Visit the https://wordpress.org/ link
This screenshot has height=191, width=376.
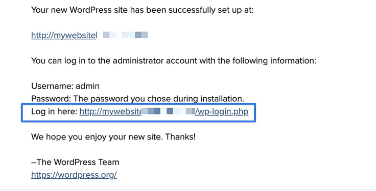click(74, 175)
